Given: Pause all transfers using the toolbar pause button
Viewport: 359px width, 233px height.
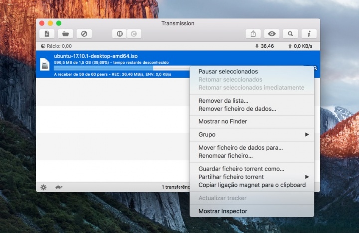Looking at the screenshot, I should click(120, 34).
